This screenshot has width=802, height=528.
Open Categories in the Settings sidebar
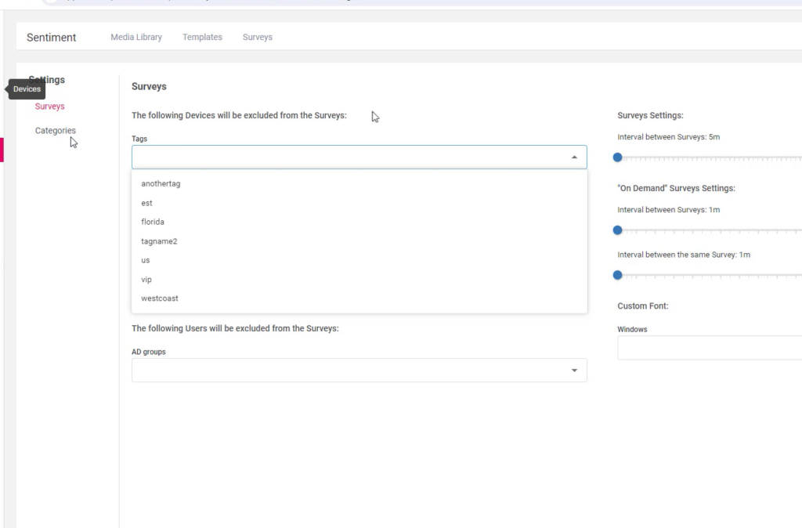tap(55, 131)
